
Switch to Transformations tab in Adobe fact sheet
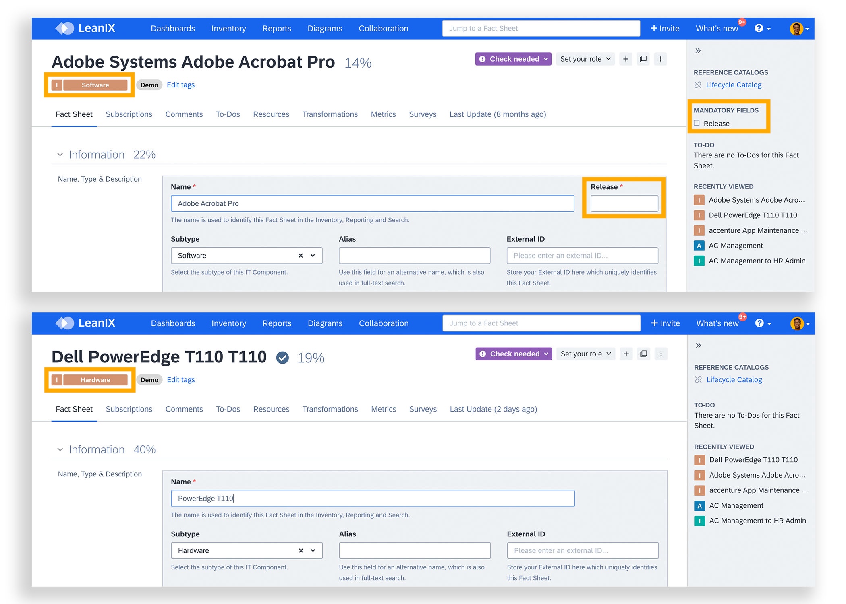tap(330, 114)
